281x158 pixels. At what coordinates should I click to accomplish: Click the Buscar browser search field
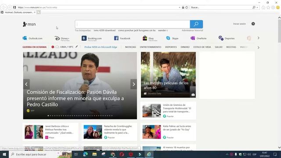(221, 7)
